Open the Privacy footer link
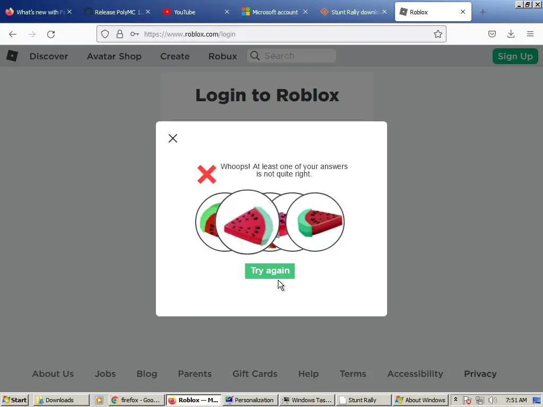 pyautogui.click(x=480, y=374)
